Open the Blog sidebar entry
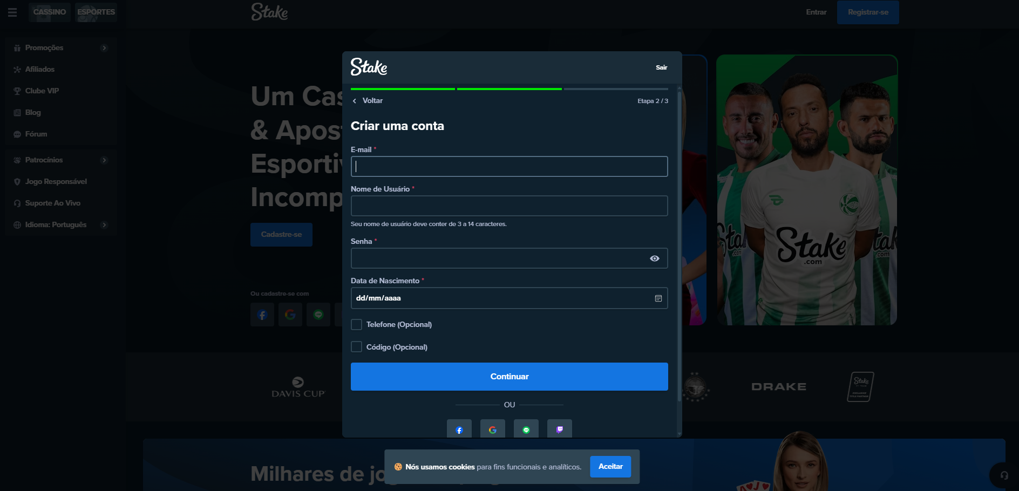The image size is (1019, 491). click(x=61, y=113)
